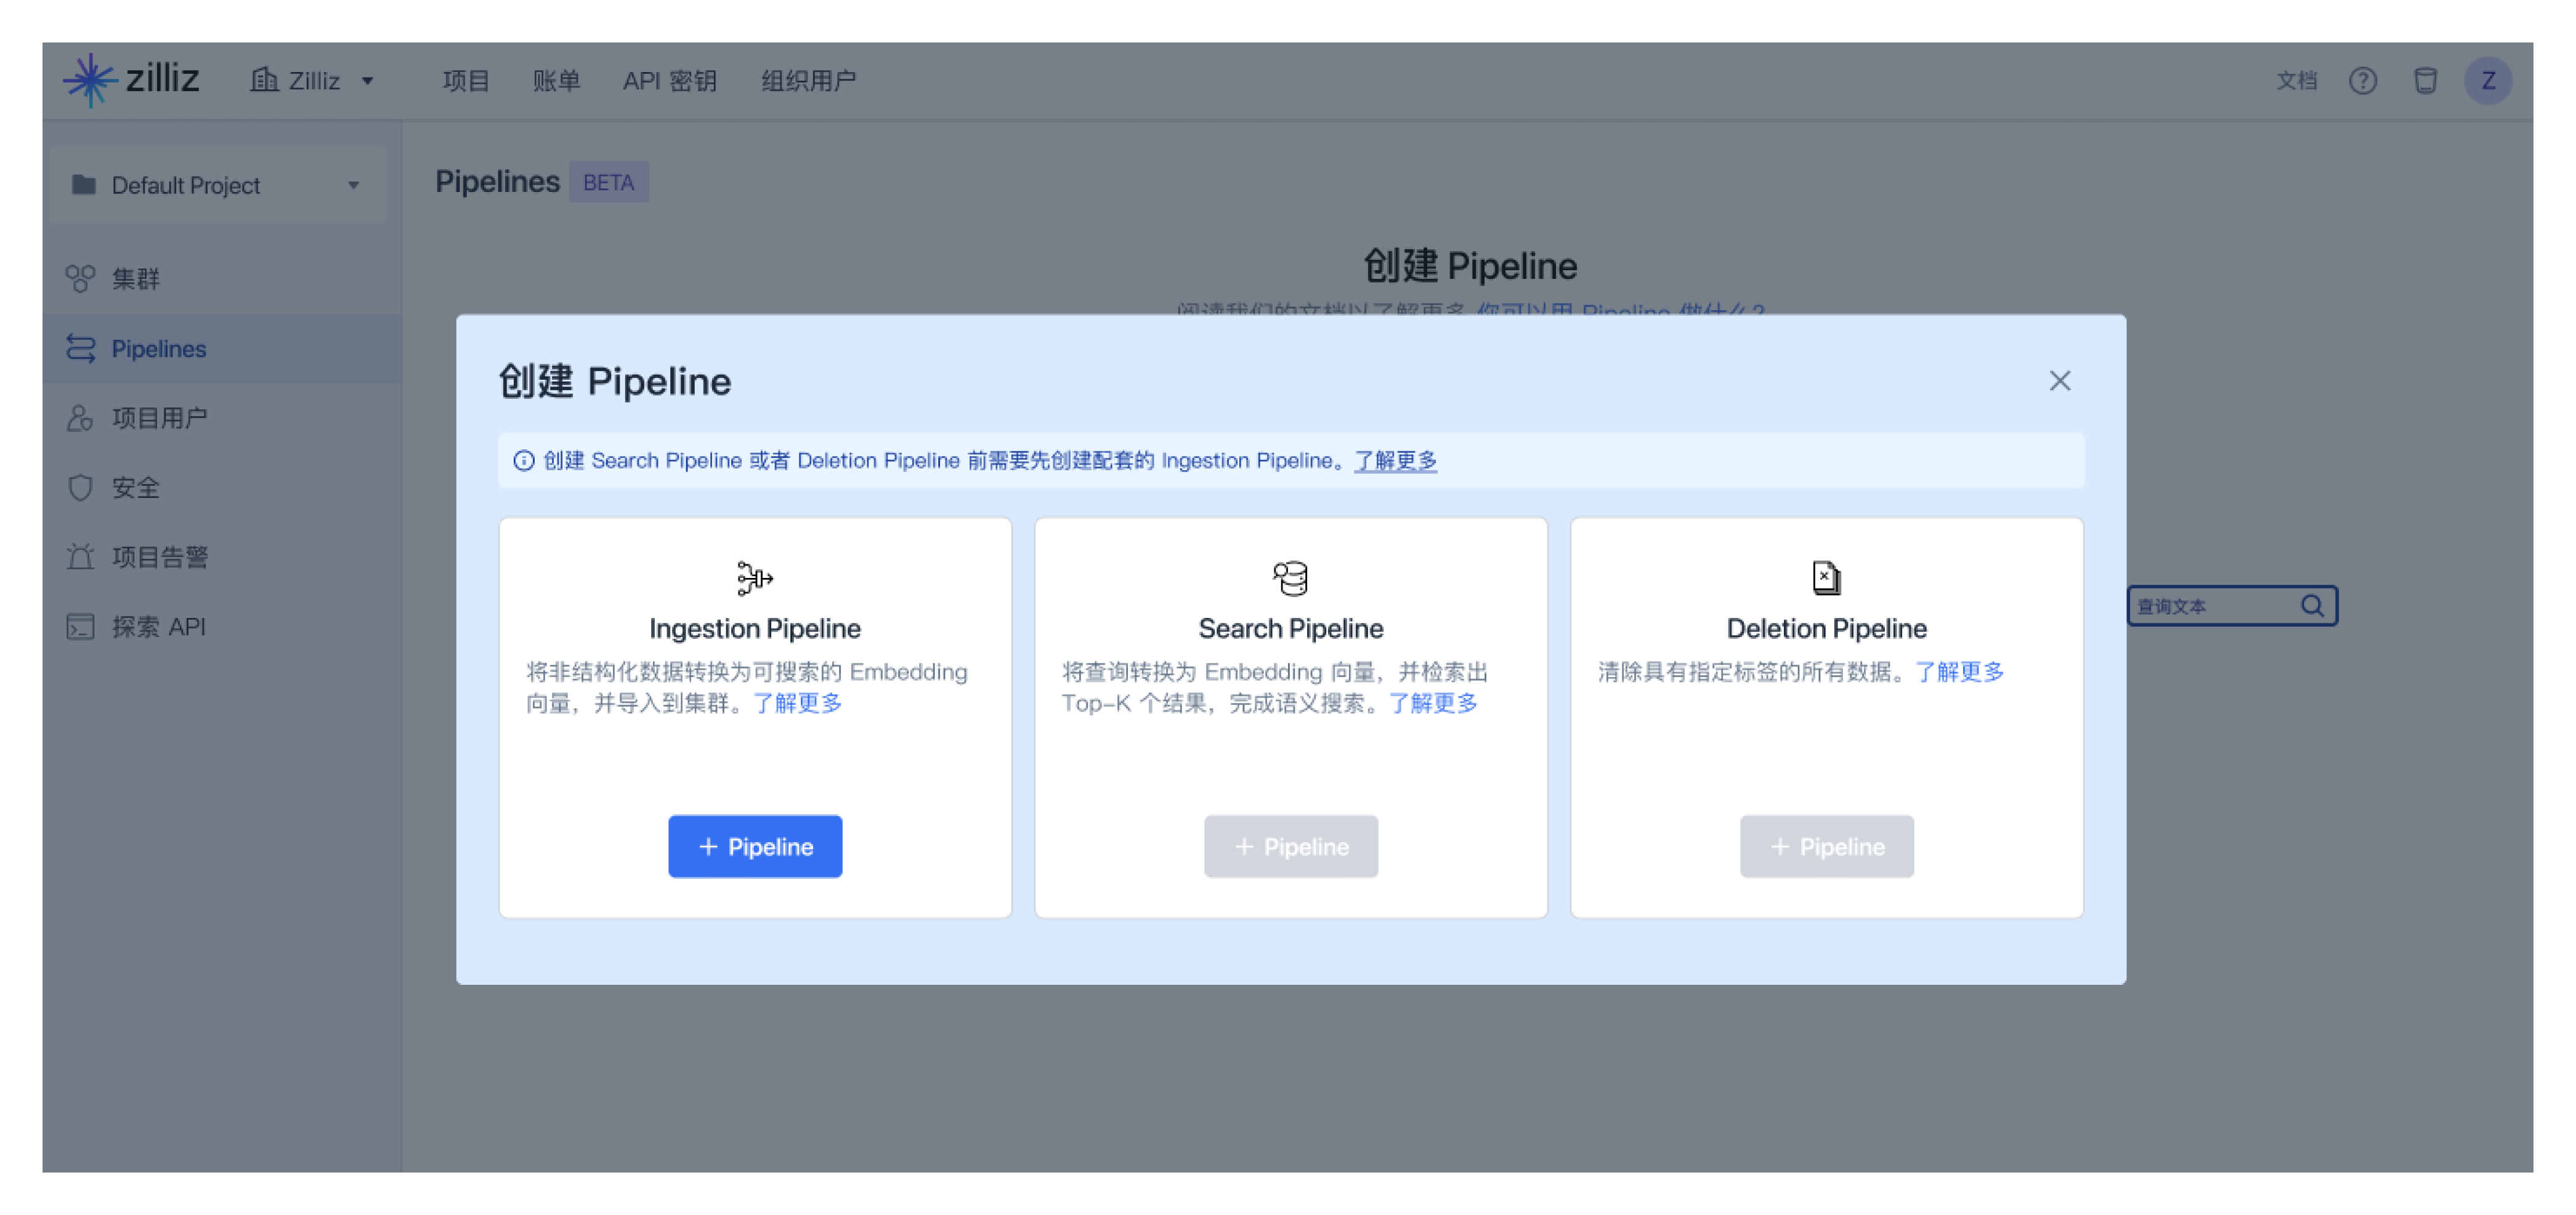Click the 集群 cluster sidebar icon
The image size is (2576, 1215).
click(80, 278)
